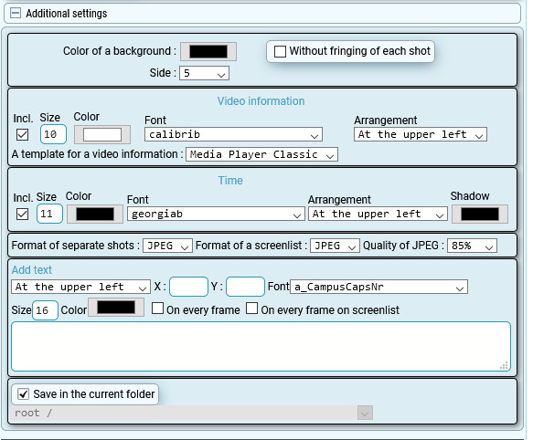The width and height of the screenshot is (533, 440).
Task: Uncheck Video information Incl. checkbox
Action: pos(23,134)
